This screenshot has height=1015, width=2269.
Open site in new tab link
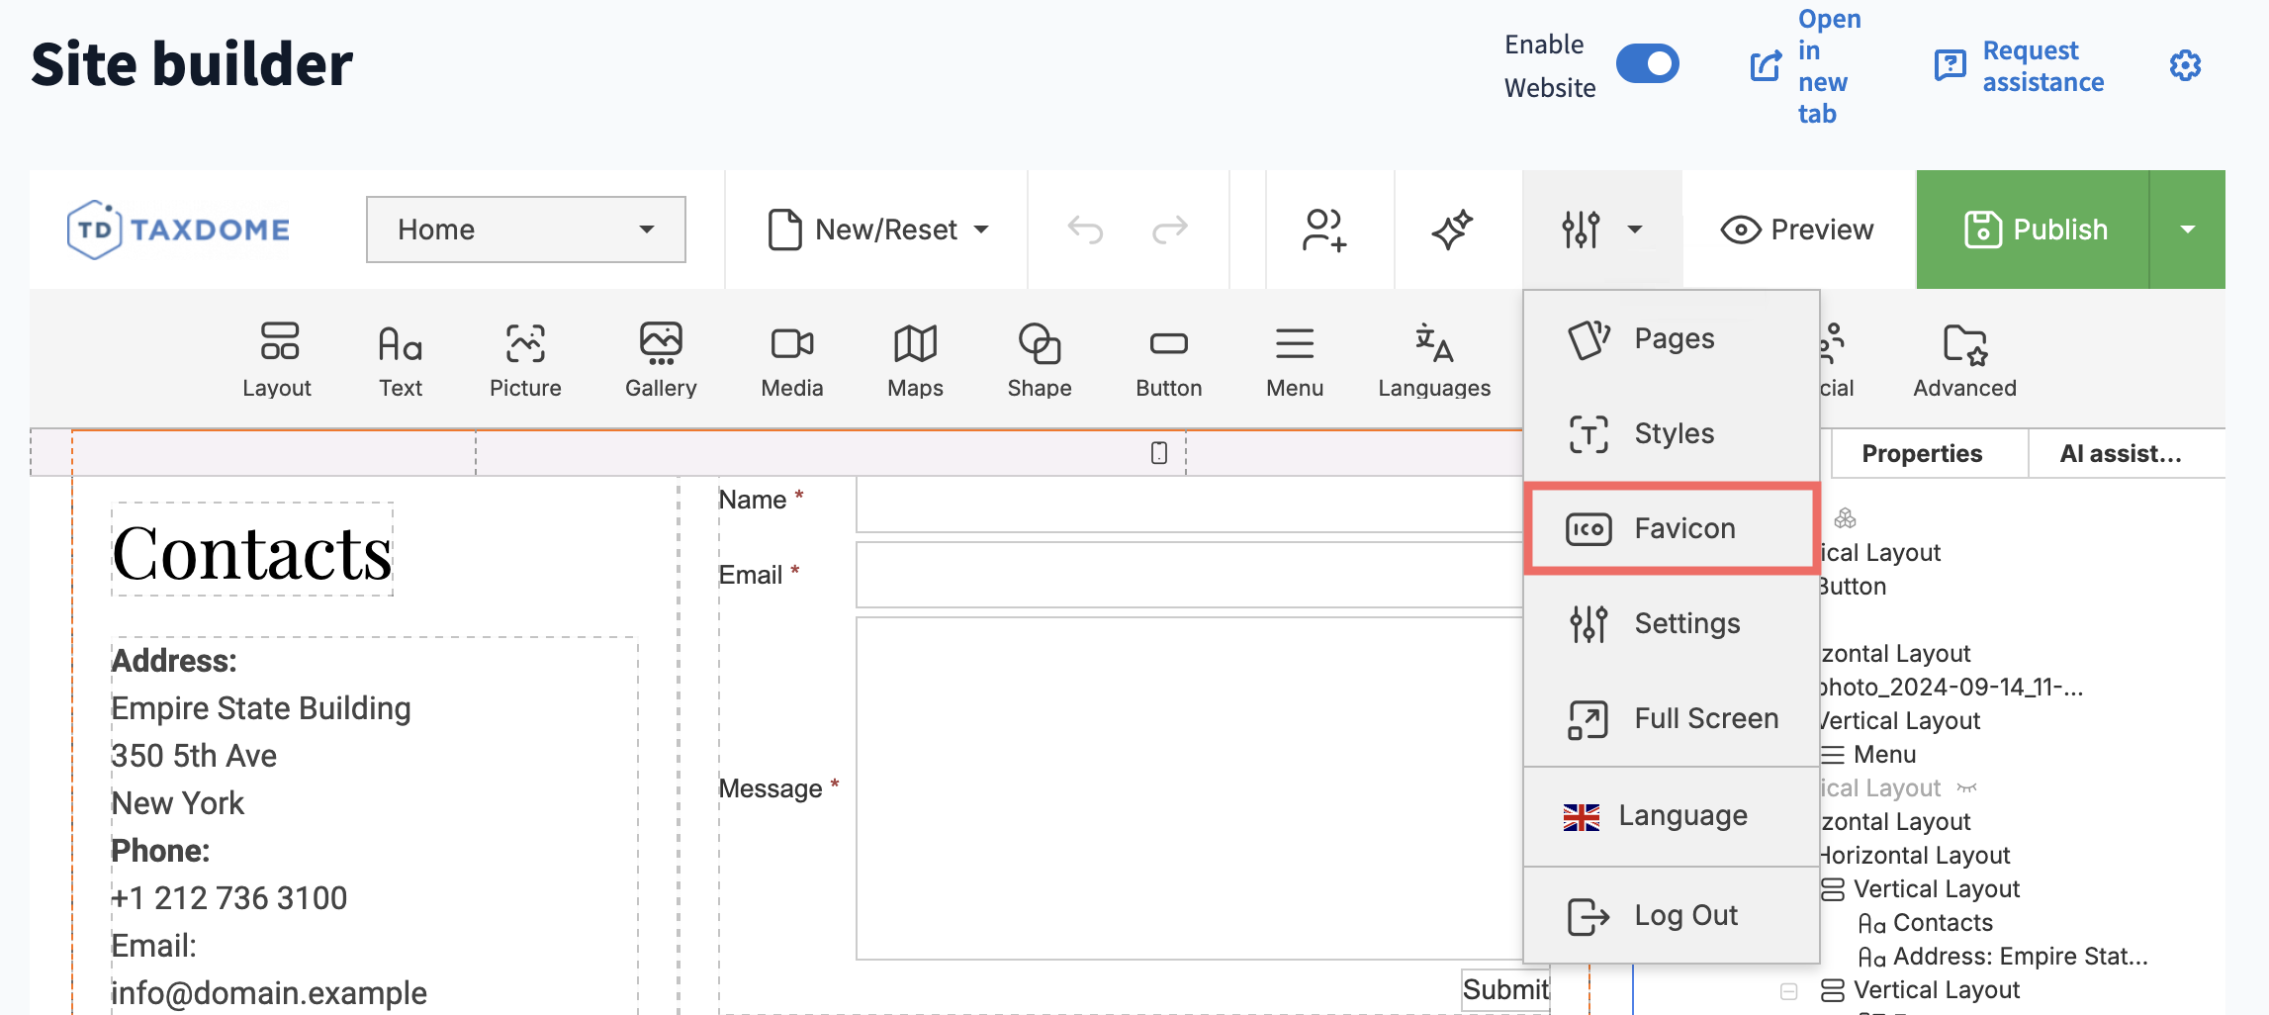1806,66
